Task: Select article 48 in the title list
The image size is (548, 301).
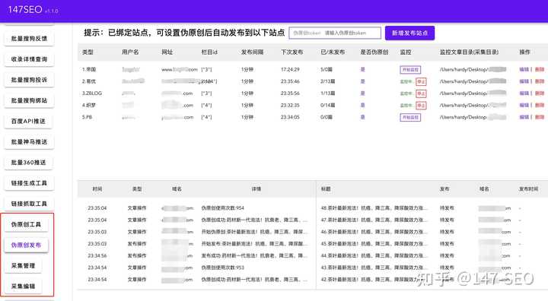Action: point(374,208)
